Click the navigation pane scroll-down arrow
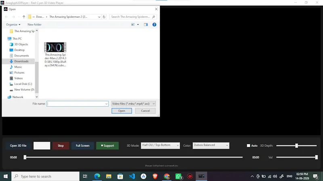This screenshot has height=181, width=323. click(37, 97)
